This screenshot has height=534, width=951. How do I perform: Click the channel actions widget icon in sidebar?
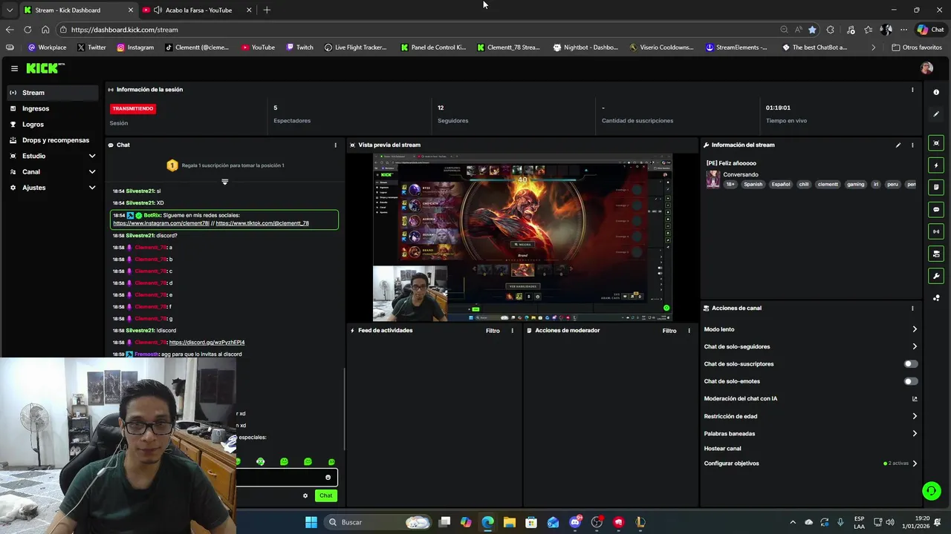[936, 254]
